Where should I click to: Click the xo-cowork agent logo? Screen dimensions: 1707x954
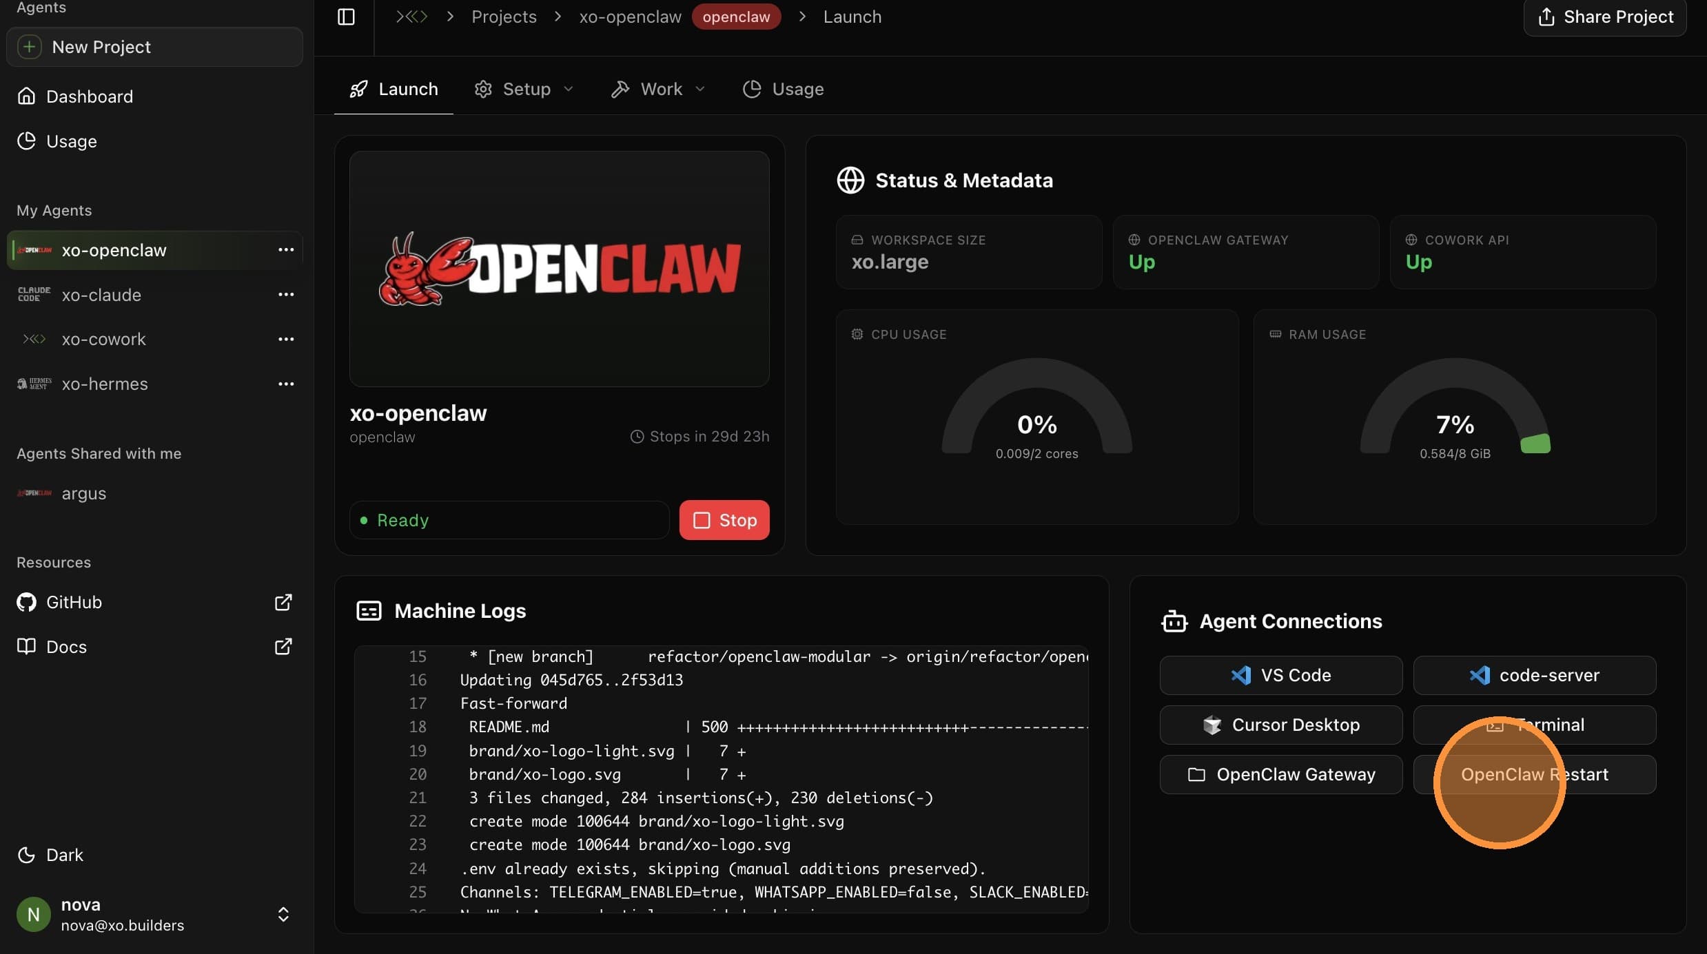point(34,340)
